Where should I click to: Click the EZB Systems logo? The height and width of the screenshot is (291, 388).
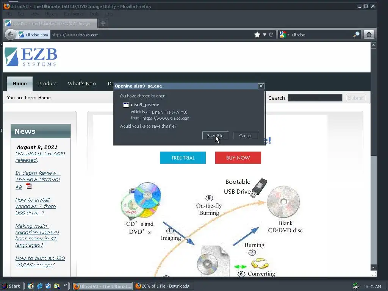(31, 57)
